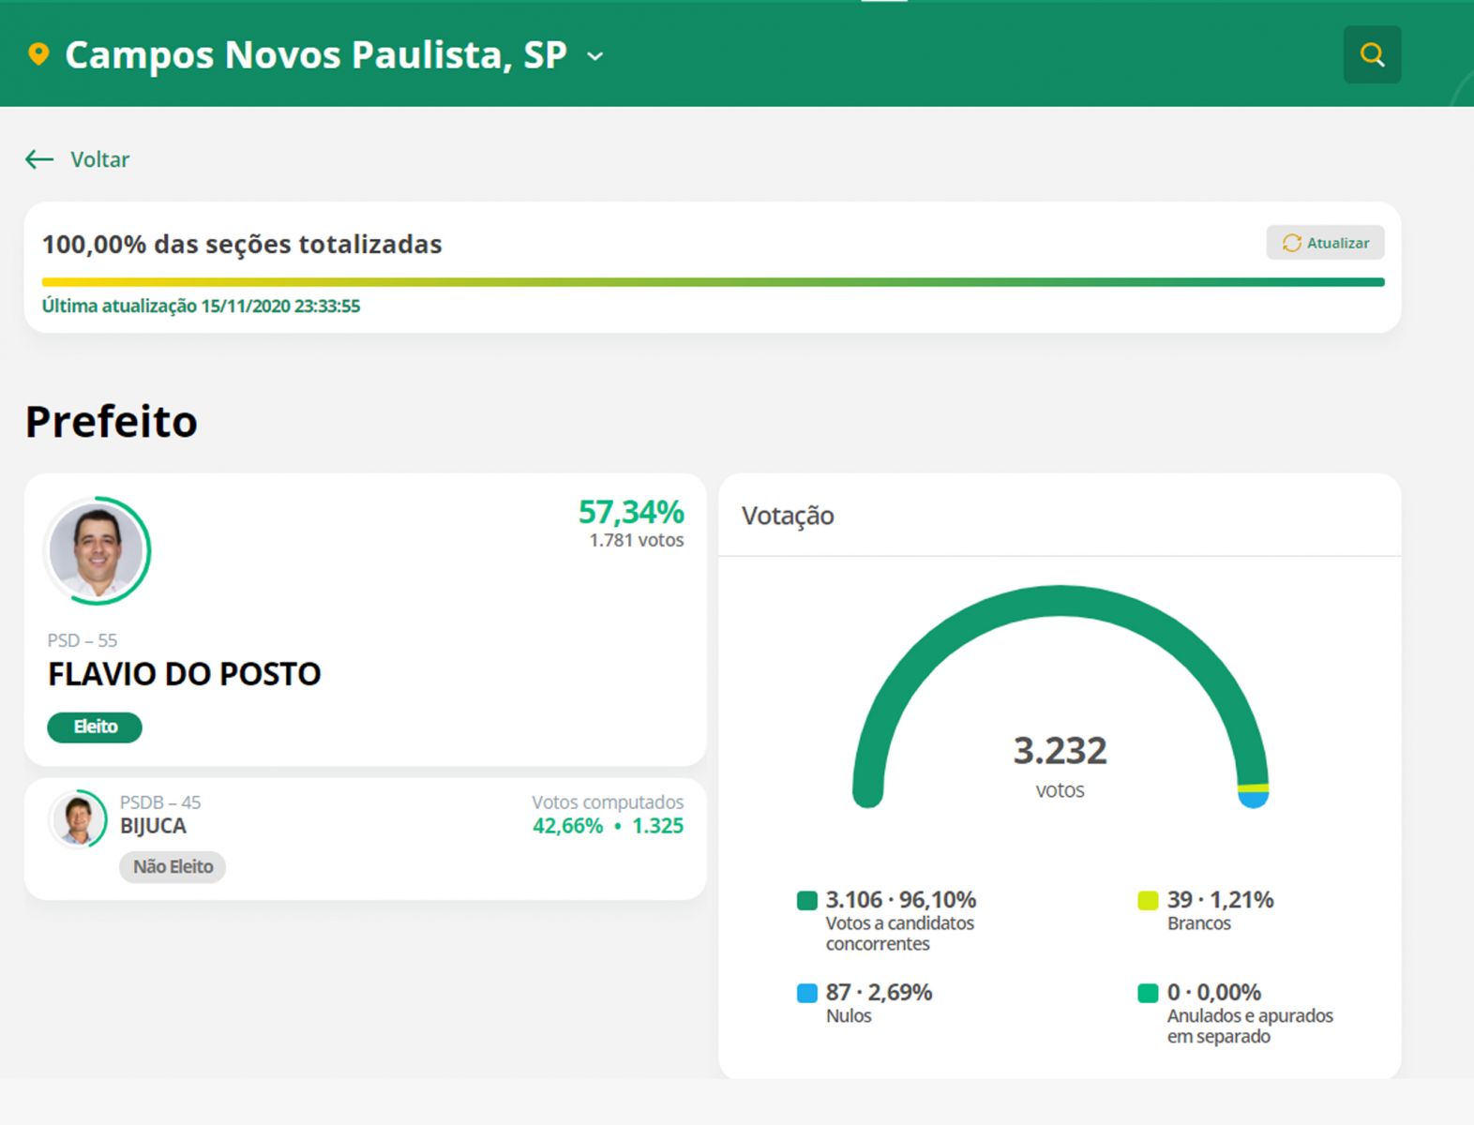Go back via the Voltar link
The width and height of the screenshot is (1474, 1125).
point(99,159)
